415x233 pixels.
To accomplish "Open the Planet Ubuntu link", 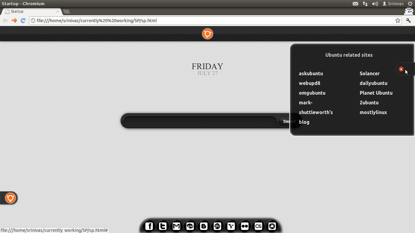I will pyautogui.click(x=376, y=93).
